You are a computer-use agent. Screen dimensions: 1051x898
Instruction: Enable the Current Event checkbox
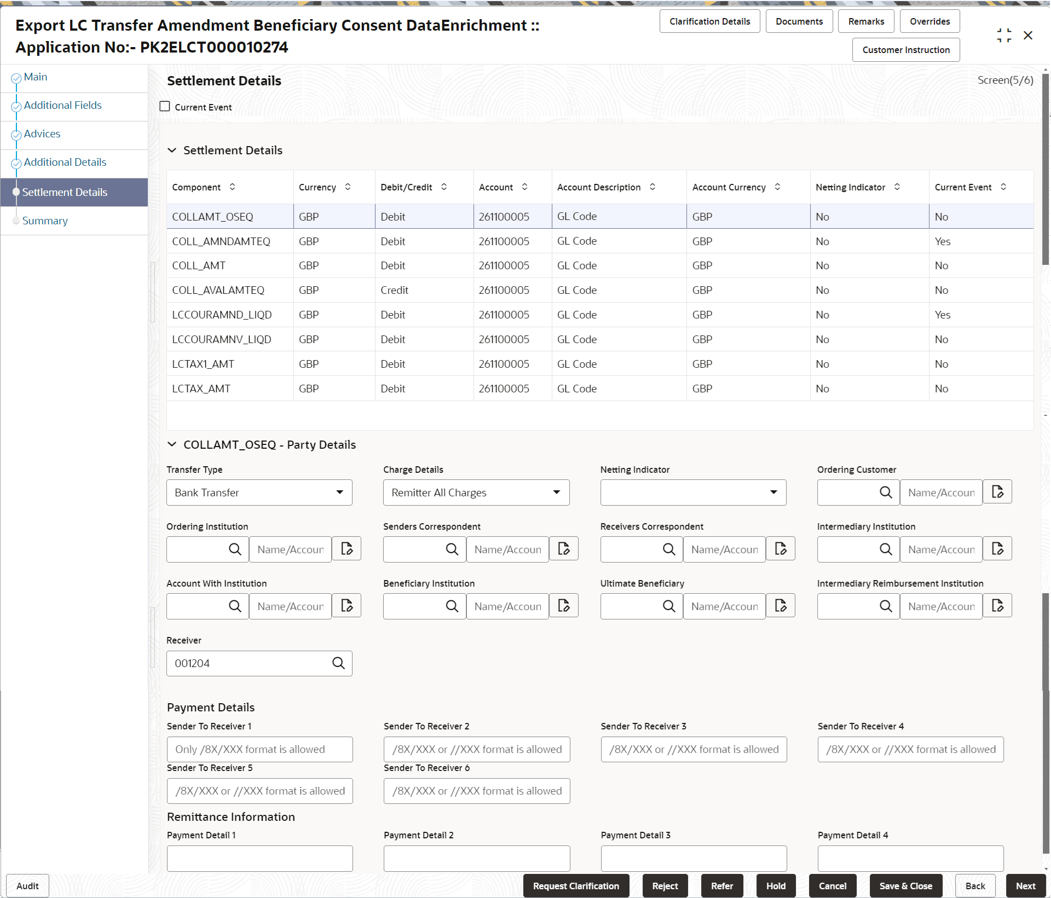(x=164, y=106)
